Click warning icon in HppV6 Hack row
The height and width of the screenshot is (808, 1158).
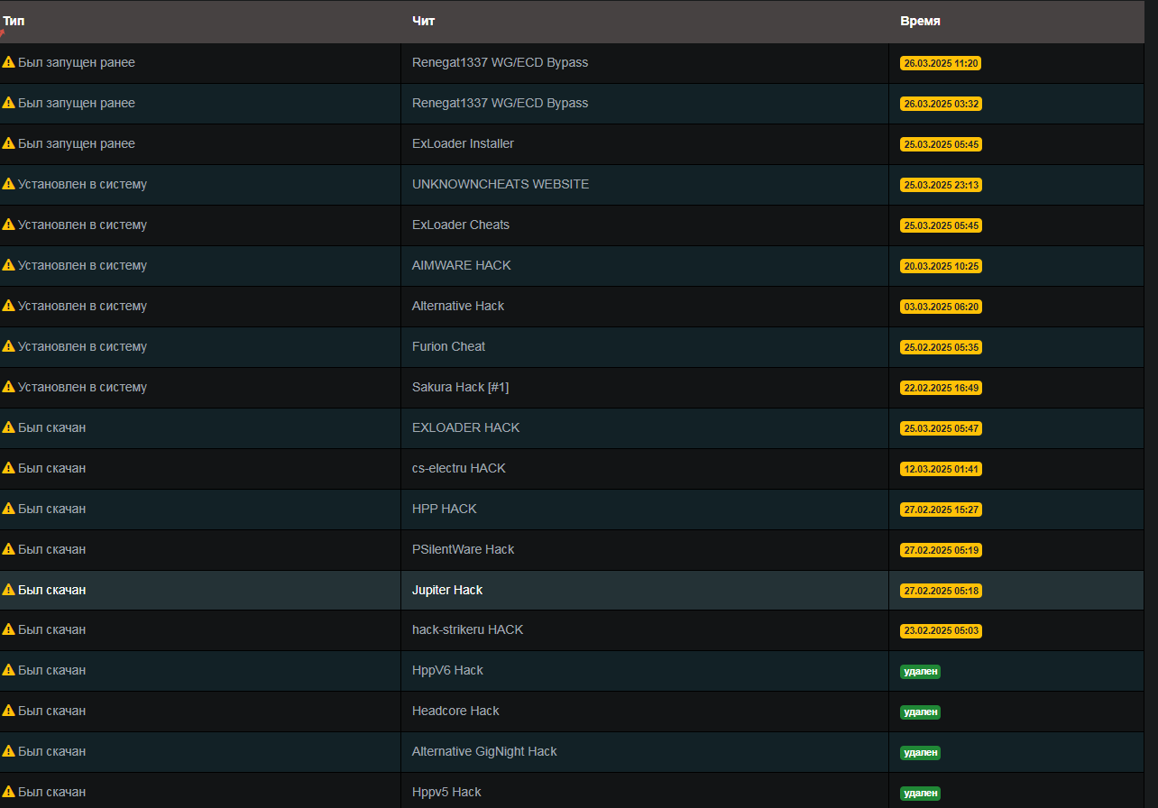(9, 670)
